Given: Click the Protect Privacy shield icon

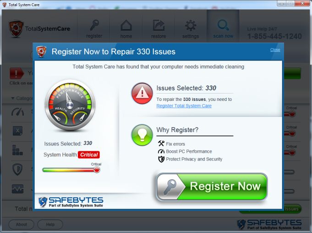Looking at the screenshot, I should [161, 159].
